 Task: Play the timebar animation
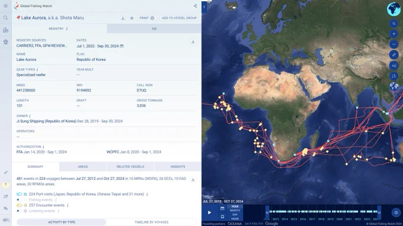click(x=209, y=212)
